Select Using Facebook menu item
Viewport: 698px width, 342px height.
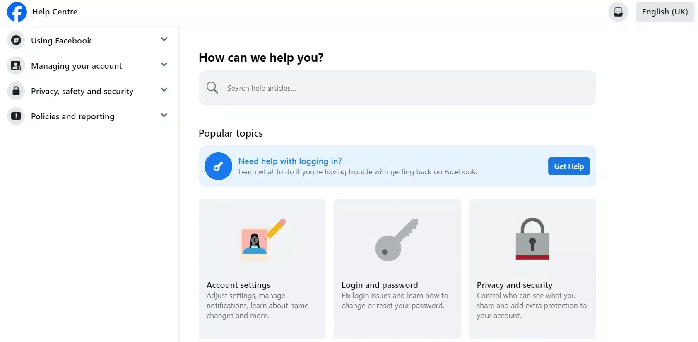(x=89, y=40)
